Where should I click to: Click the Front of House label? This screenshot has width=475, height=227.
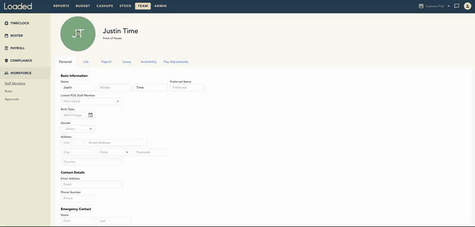click(x=112, y=39)
